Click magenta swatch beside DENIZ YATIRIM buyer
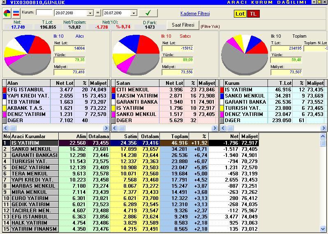 point(5,114)
